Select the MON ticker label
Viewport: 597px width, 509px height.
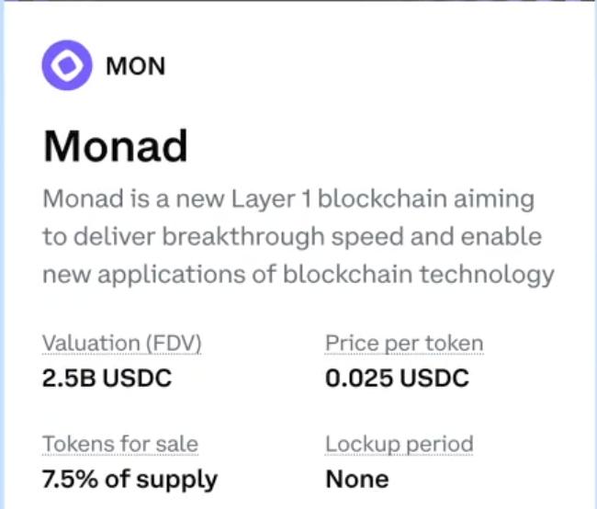[136, 67]
